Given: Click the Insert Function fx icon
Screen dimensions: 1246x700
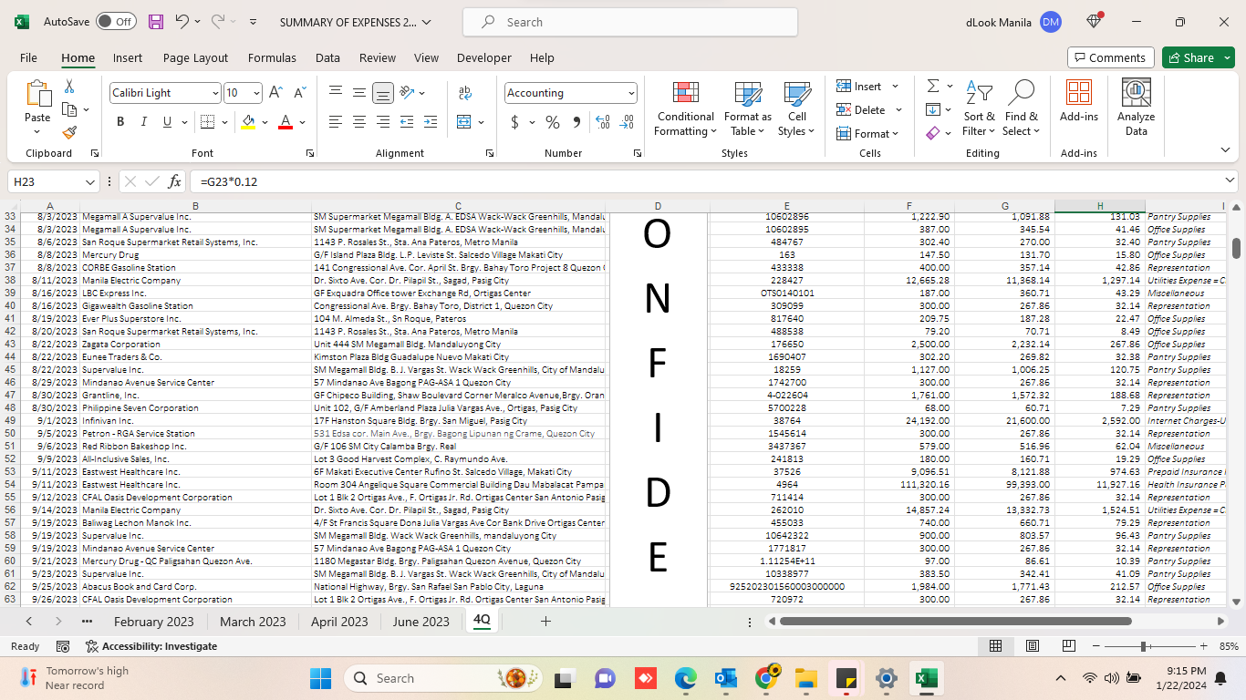Looking at the screenshot, I should tap(175, 181).
